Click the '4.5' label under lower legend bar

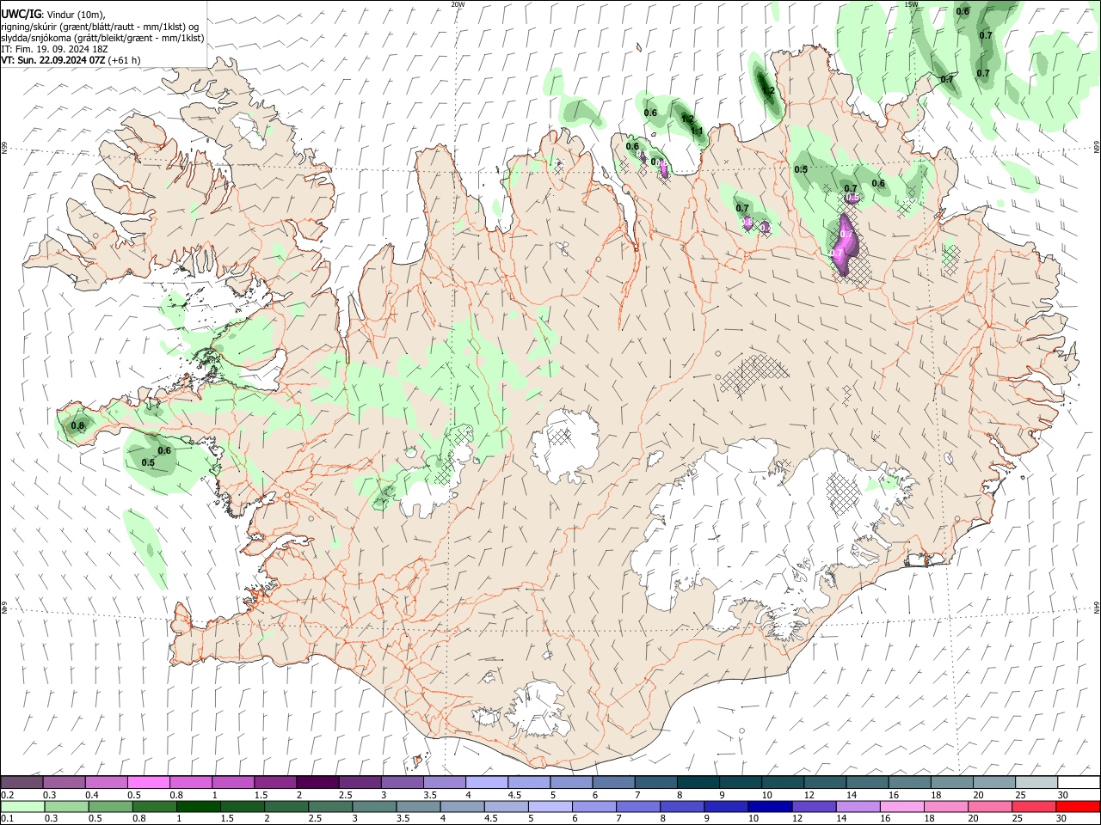tap(493, 818)
